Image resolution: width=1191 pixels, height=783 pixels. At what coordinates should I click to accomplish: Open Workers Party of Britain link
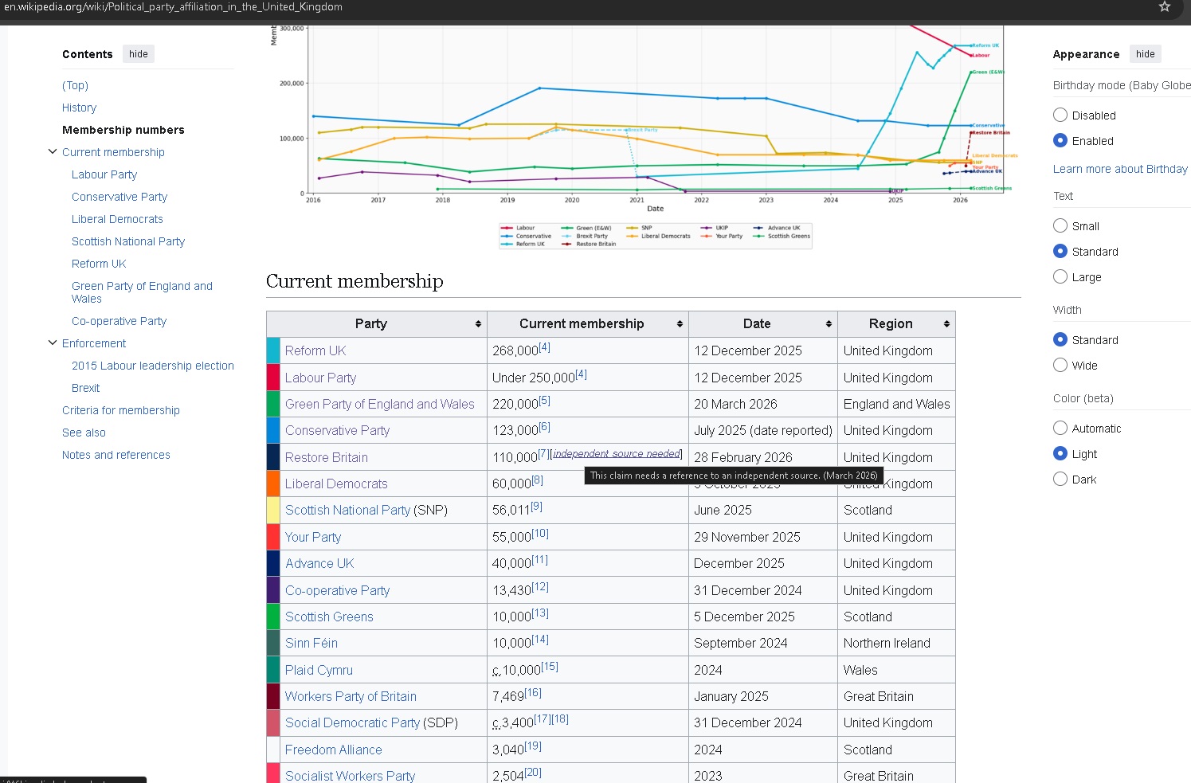[x=351, y=696]
